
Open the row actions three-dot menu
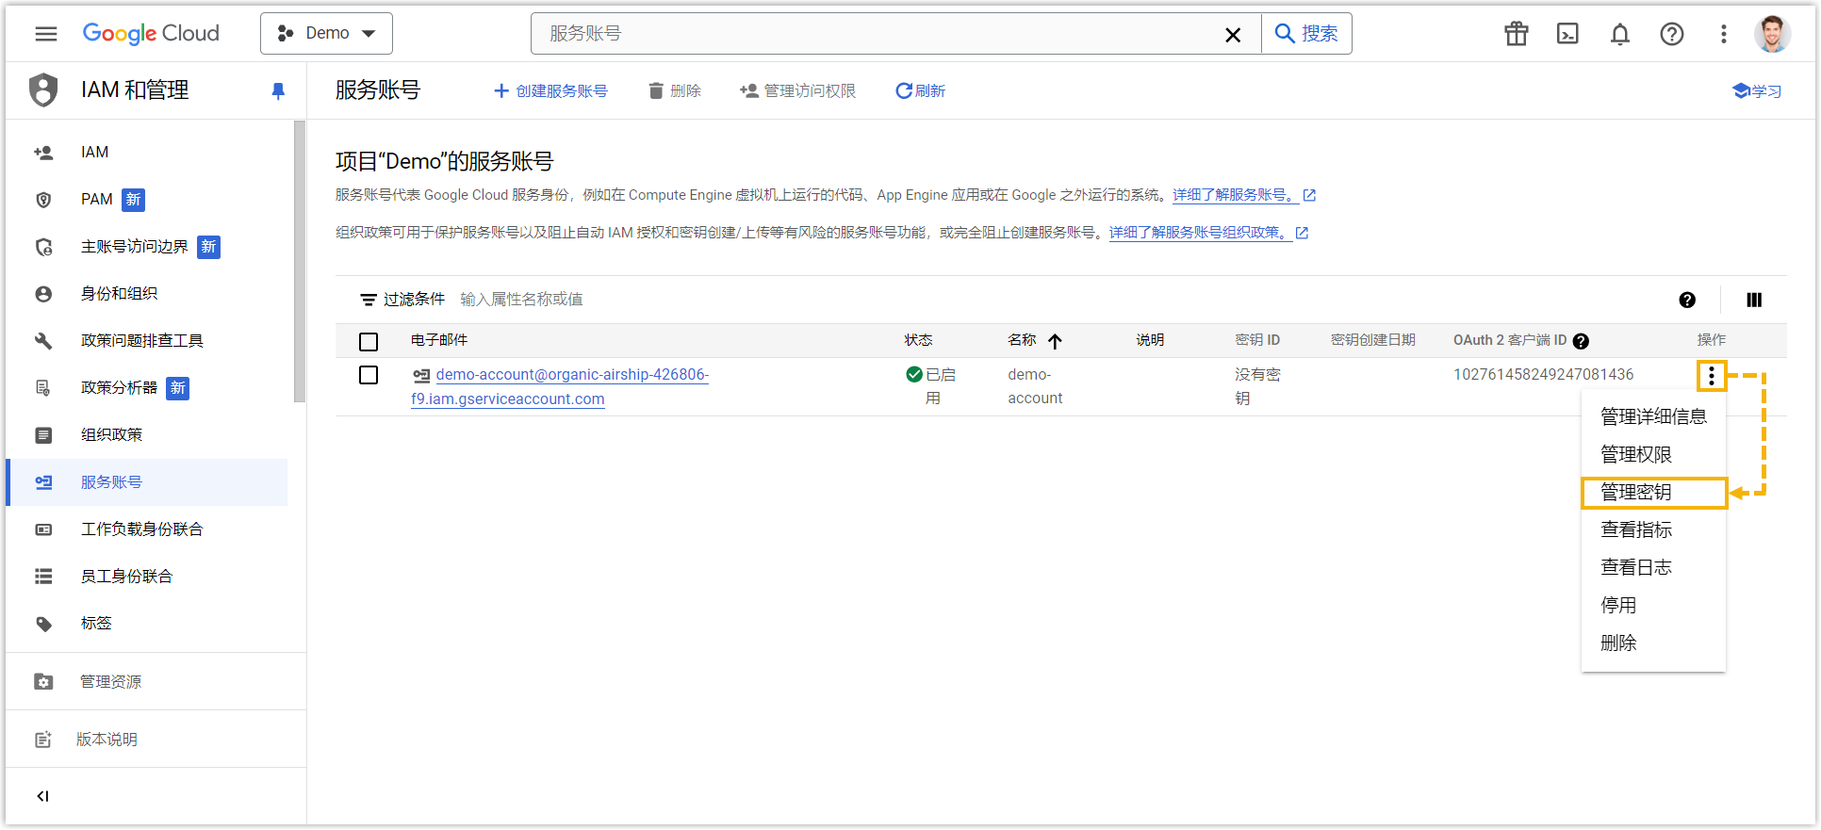coord(1711,376)
